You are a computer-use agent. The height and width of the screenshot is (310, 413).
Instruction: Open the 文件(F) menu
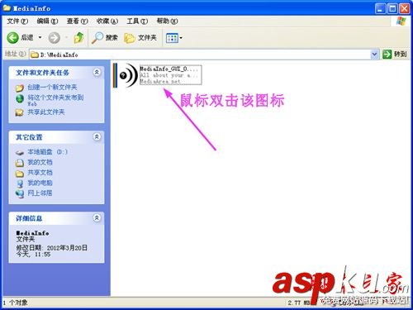tap(17, 21)
